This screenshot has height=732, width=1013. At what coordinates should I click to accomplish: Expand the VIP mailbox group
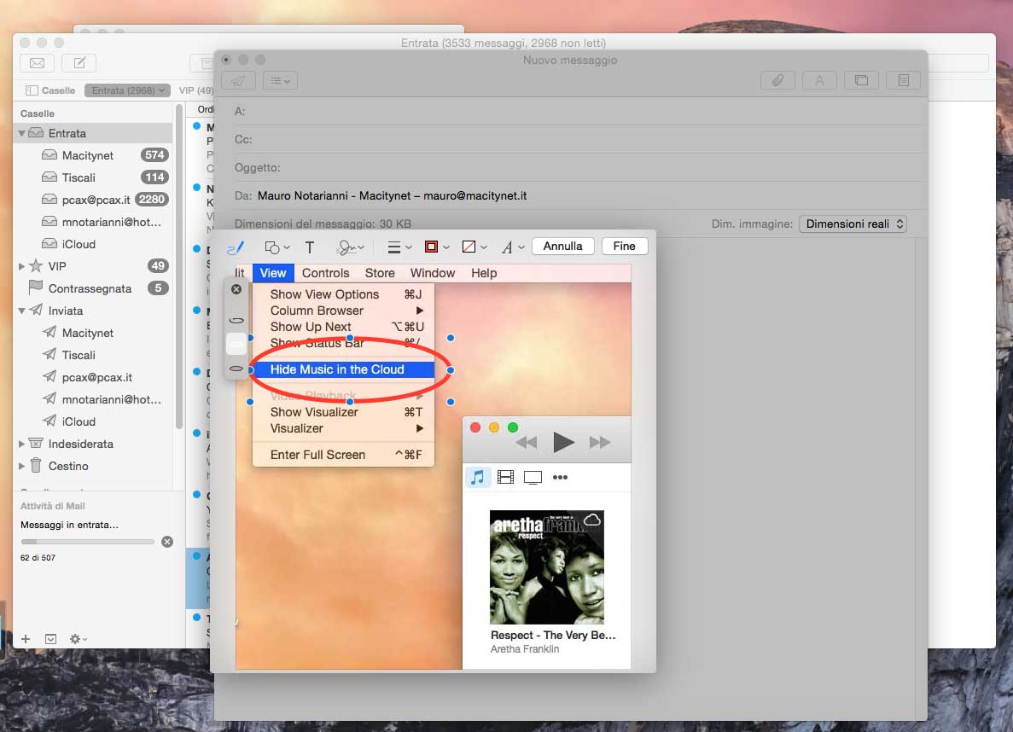pos(22,266)
